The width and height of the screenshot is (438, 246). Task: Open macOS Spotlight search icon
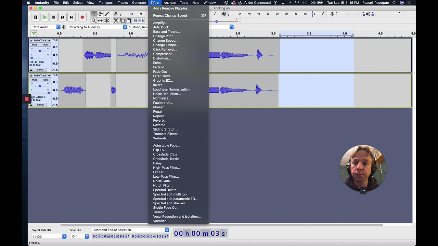point(394,3)
